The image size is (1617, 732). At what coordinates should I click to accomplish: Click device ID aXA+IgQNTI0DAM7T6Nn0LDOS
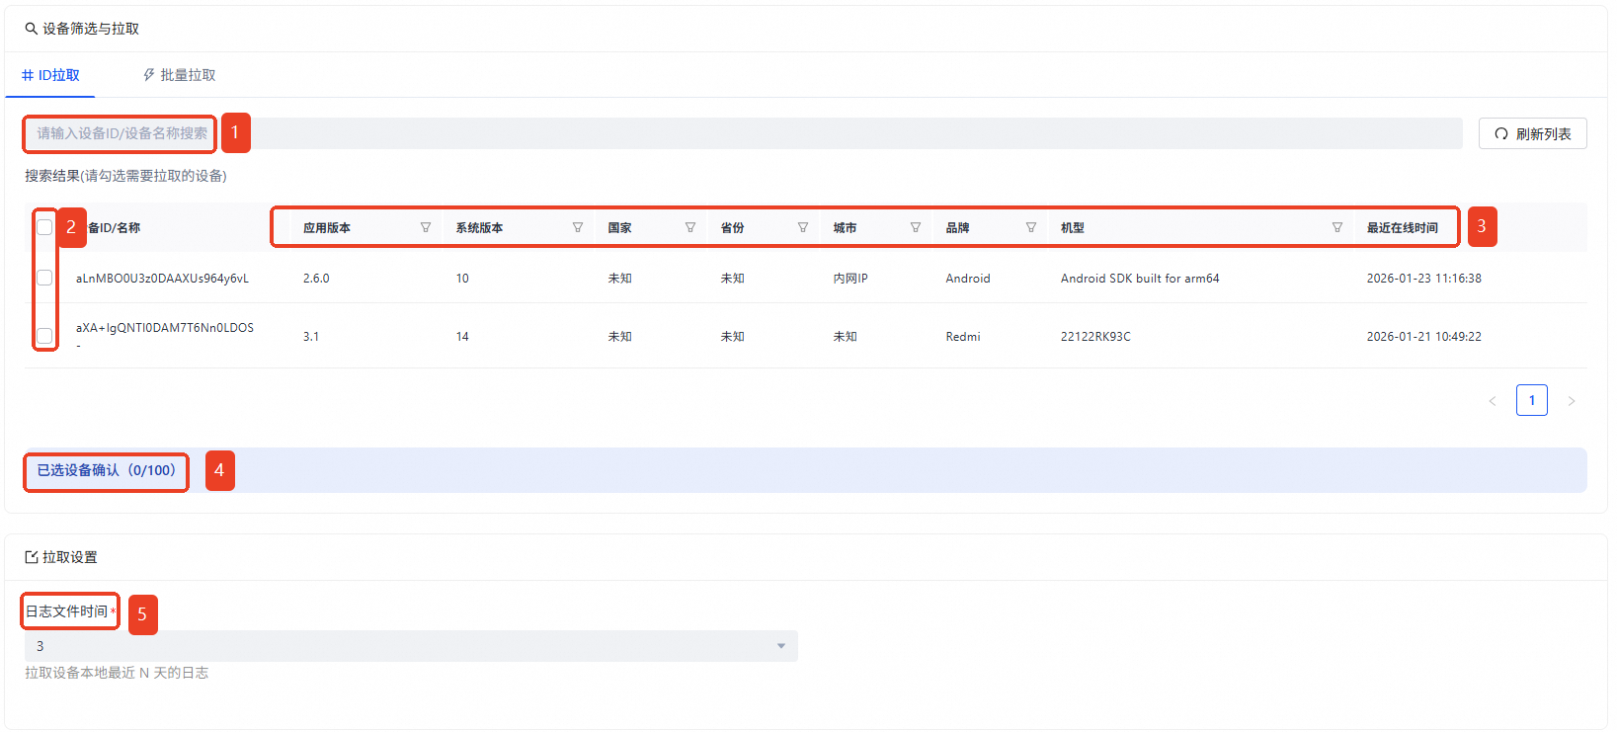click(x=165, y=328)
